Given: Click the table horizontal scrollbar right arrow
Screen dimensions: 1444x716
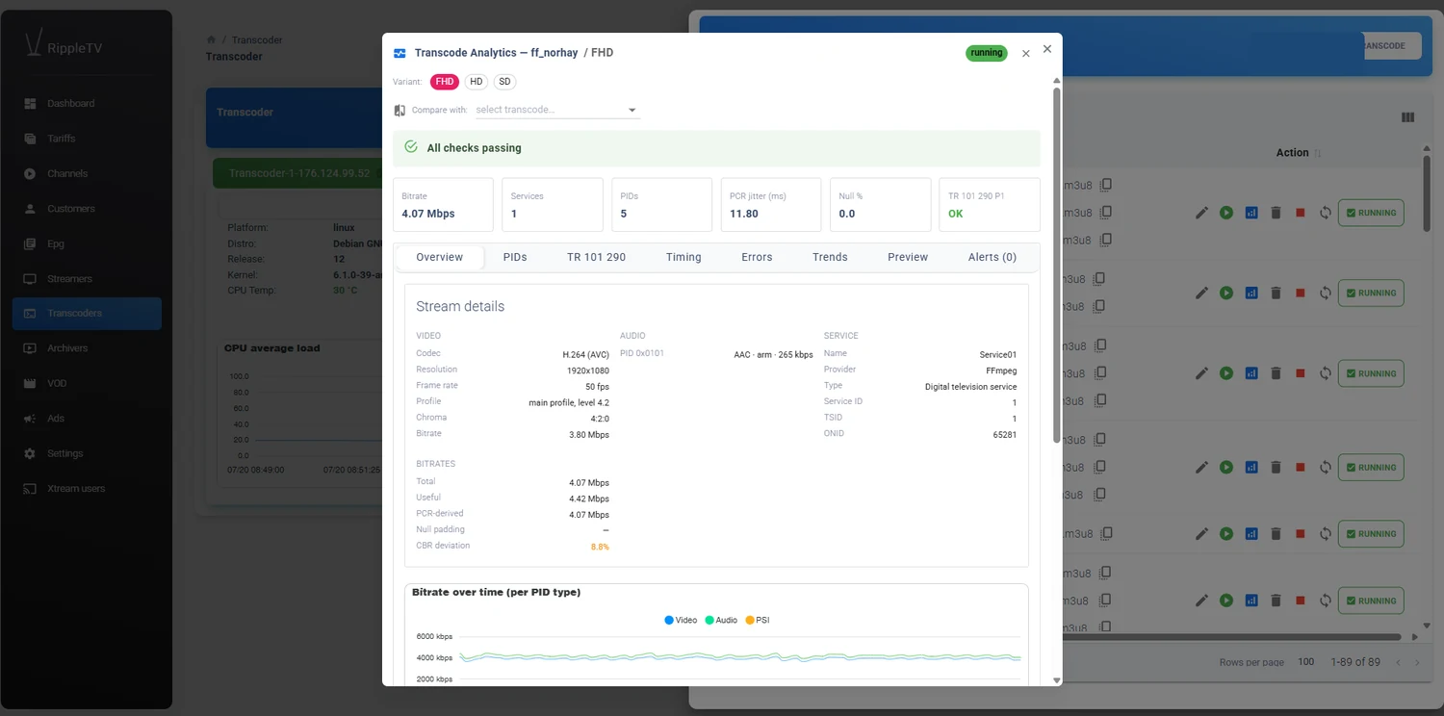Looking at the screenshot, I should click(x=1414, y=637).
